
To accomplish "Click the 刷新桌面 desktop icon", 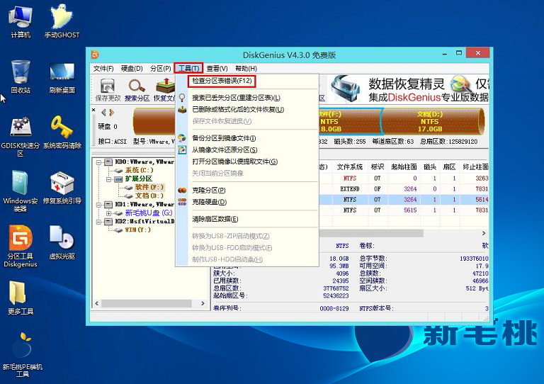I will tap(62, 78).
